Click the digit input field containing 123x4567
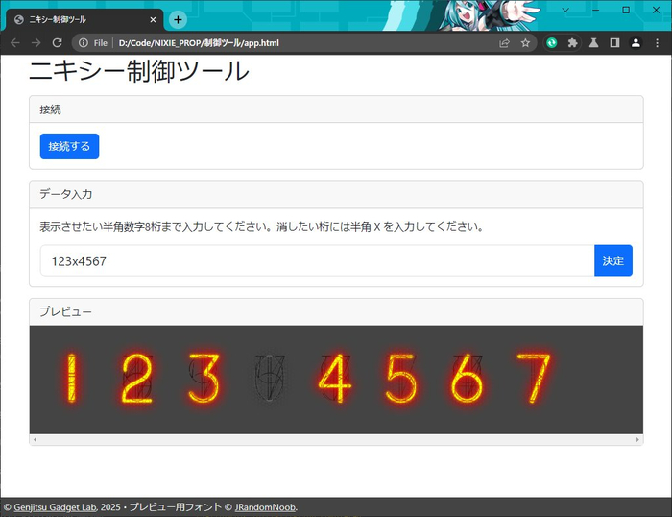The width and height of the screenshot is (672, 517). point(317,261)
